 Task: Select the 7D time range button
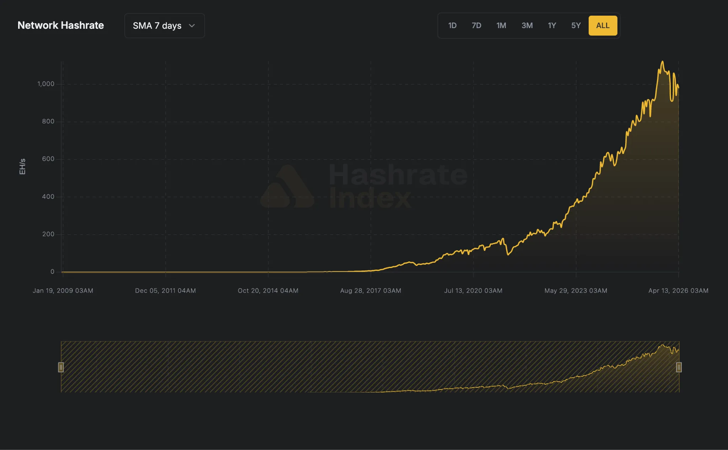pos(477,25)
